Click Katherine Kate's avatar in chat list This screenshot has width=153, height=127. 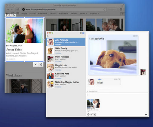click(51, 76)
